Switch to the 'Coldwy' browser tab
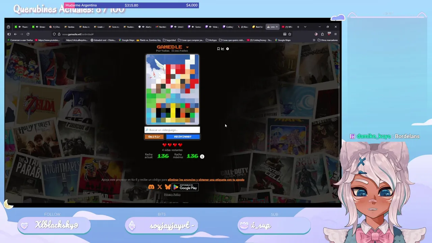432x243 pixels. point(228,27)
